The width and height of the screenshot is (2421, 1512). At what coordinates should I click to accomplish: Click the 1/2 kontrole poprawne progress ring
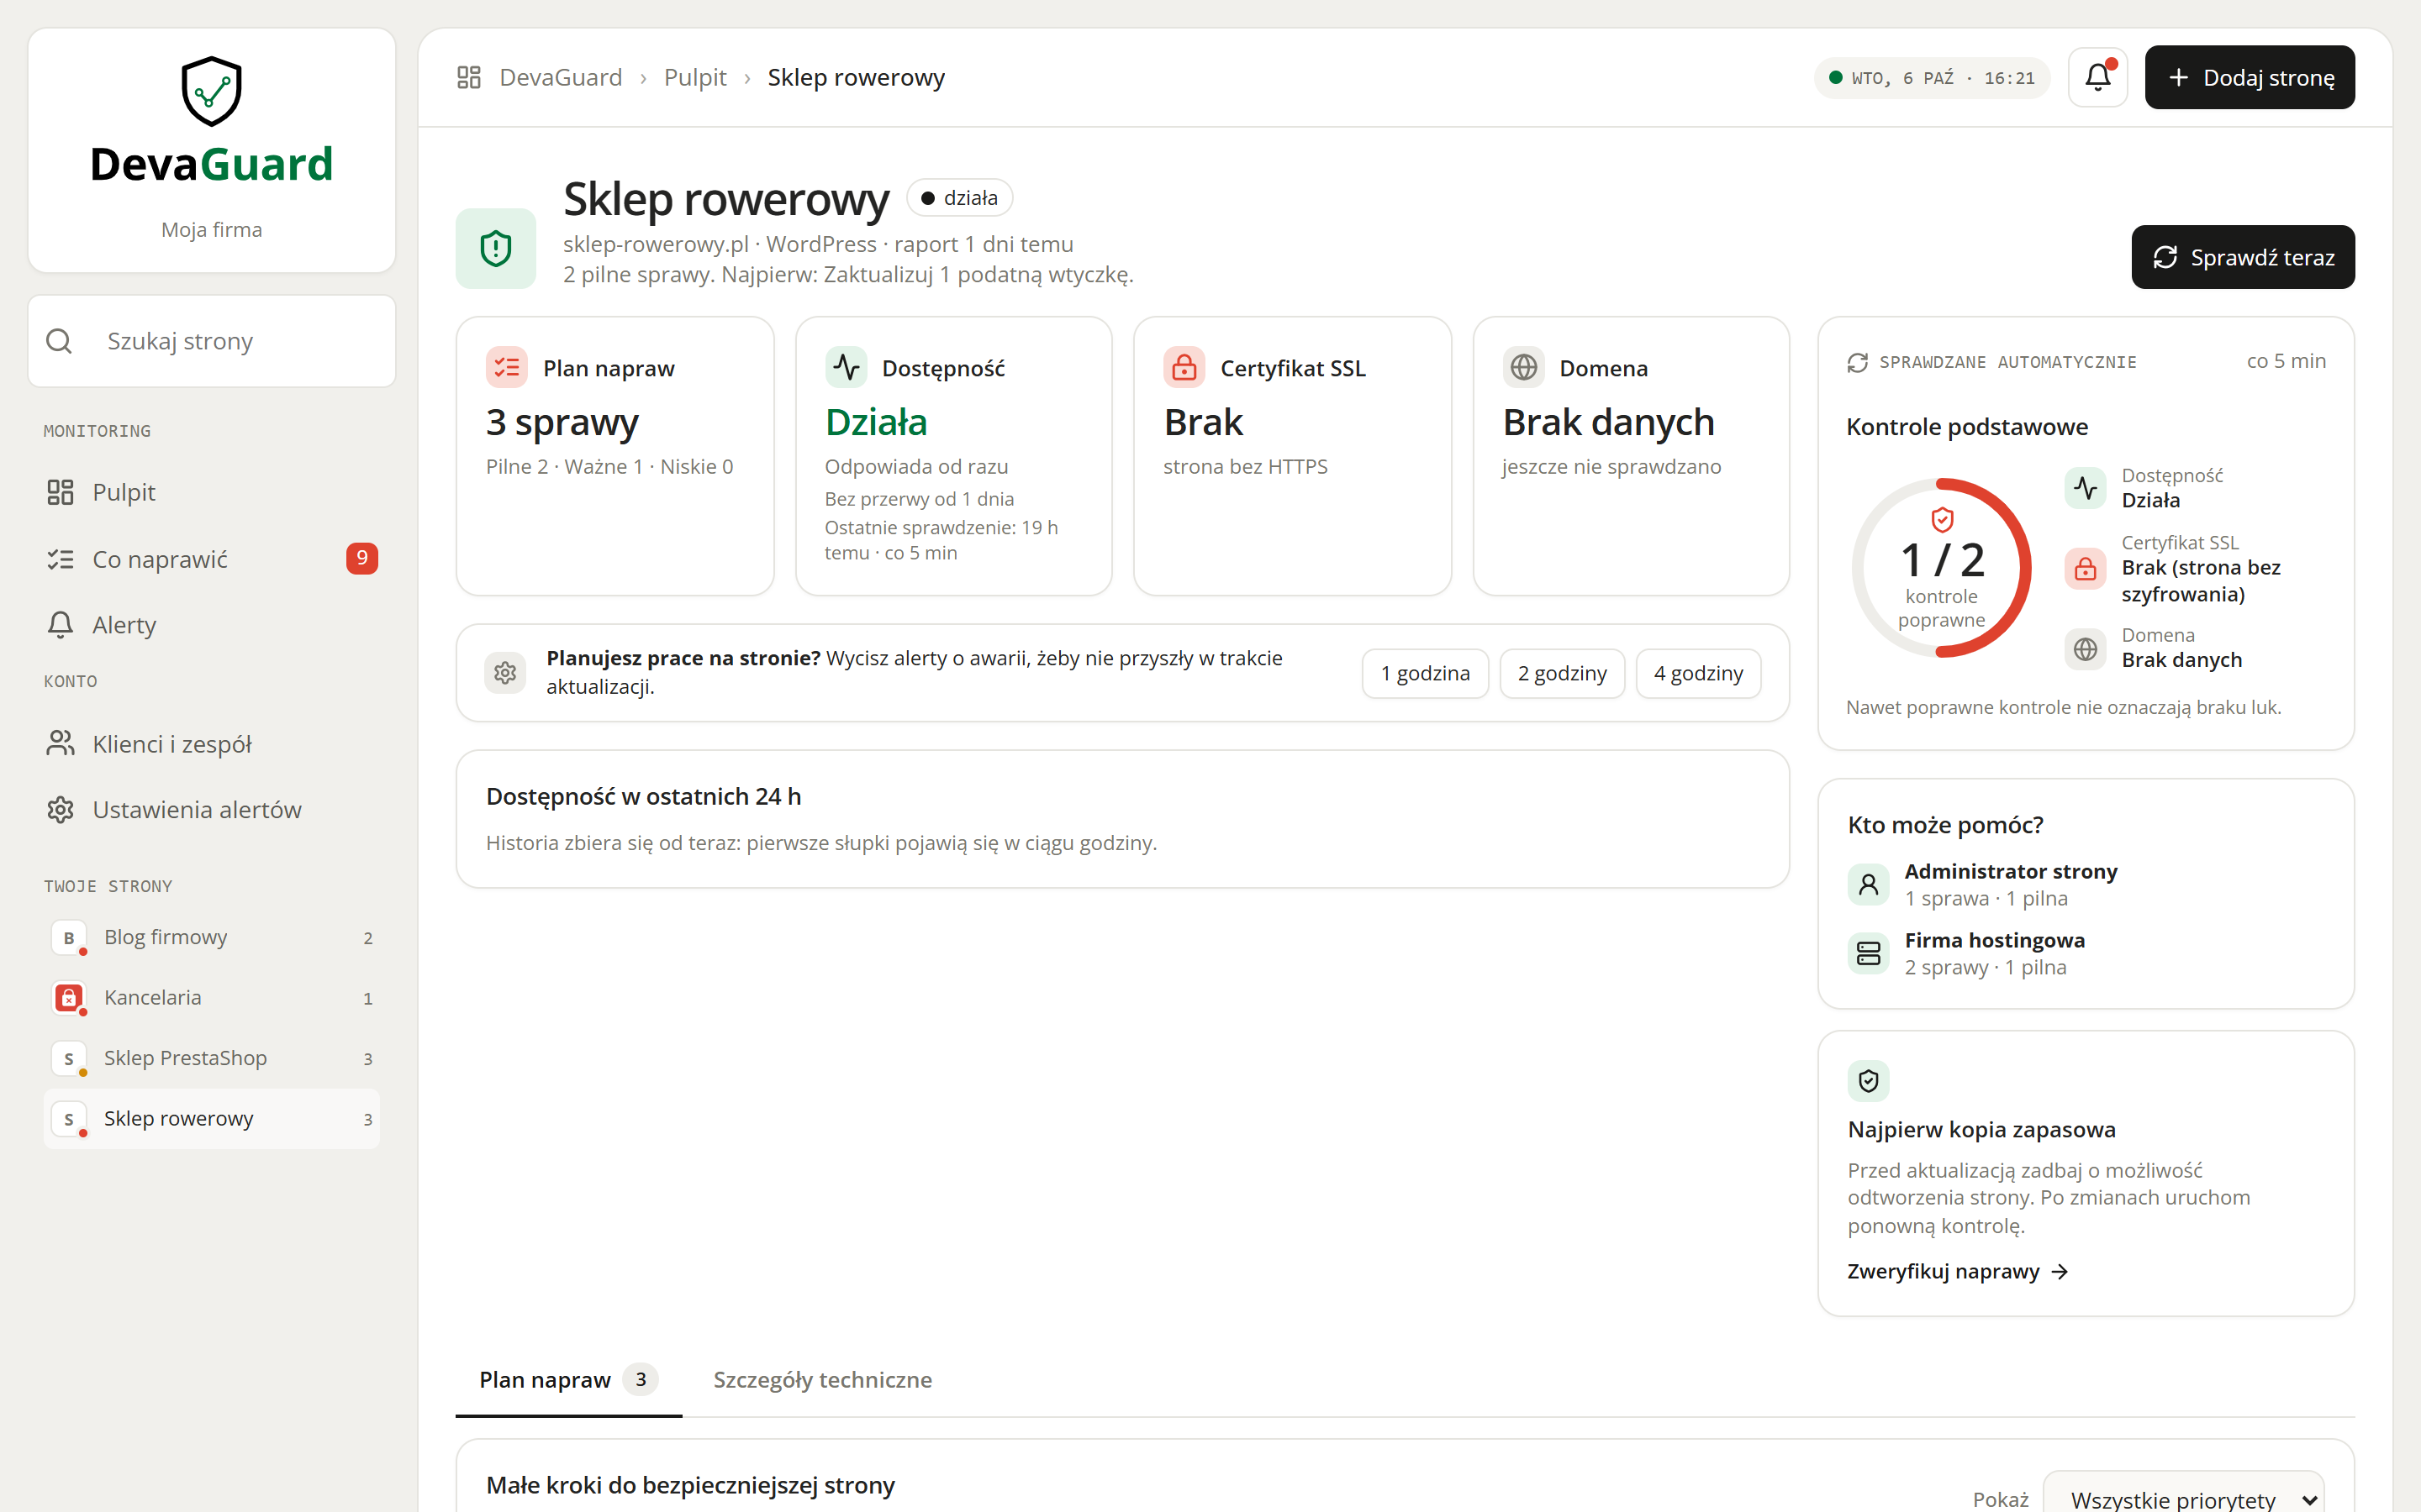coord(1941,568)
